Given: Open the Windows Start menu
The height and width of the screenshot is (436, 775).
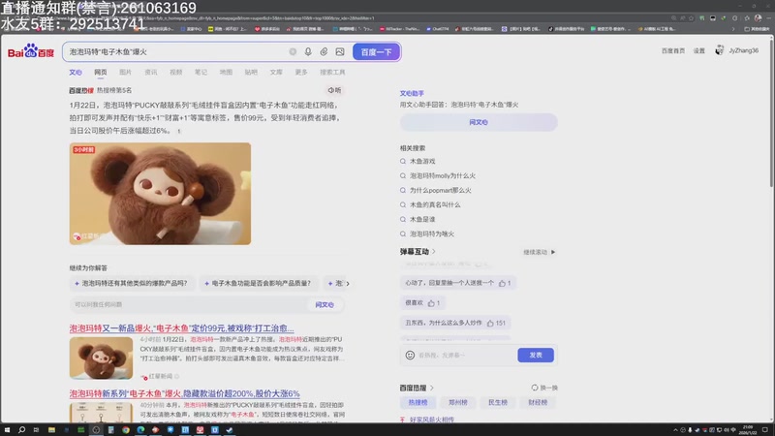Looking at the screenshot, I should tap(7, 430).
